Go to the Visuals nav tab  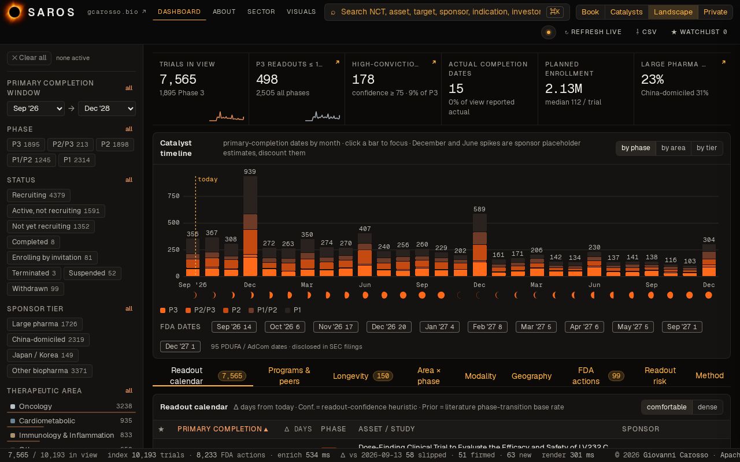coord(301,12)
